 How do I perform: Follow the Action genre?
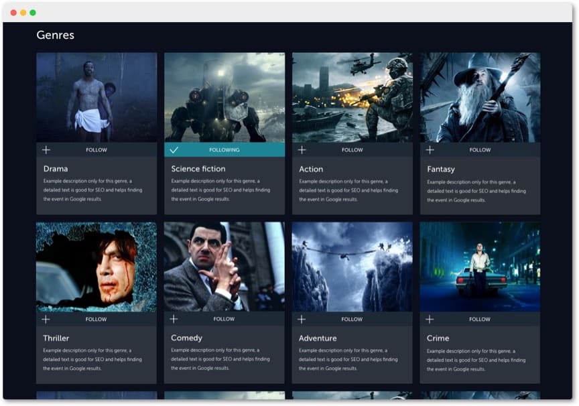(352, 150)
